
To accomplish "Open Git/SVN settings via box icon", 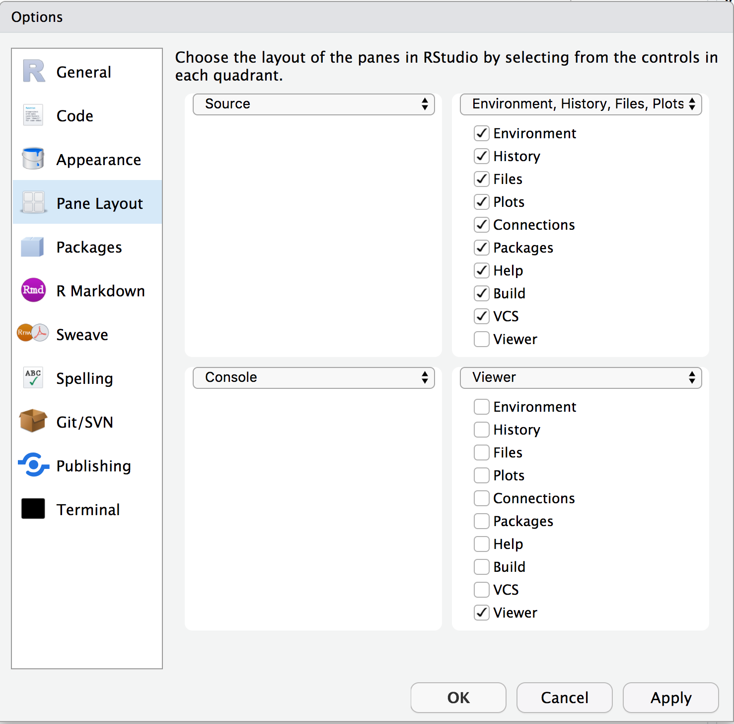I will (33, 421).
